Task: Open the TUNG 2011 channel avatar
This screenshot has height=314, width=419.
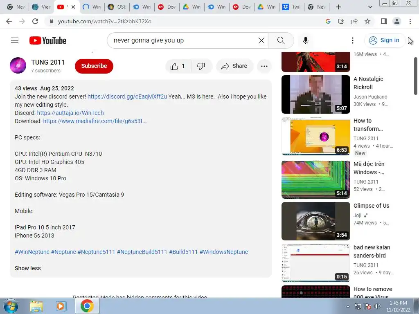Action: point(18,65)
